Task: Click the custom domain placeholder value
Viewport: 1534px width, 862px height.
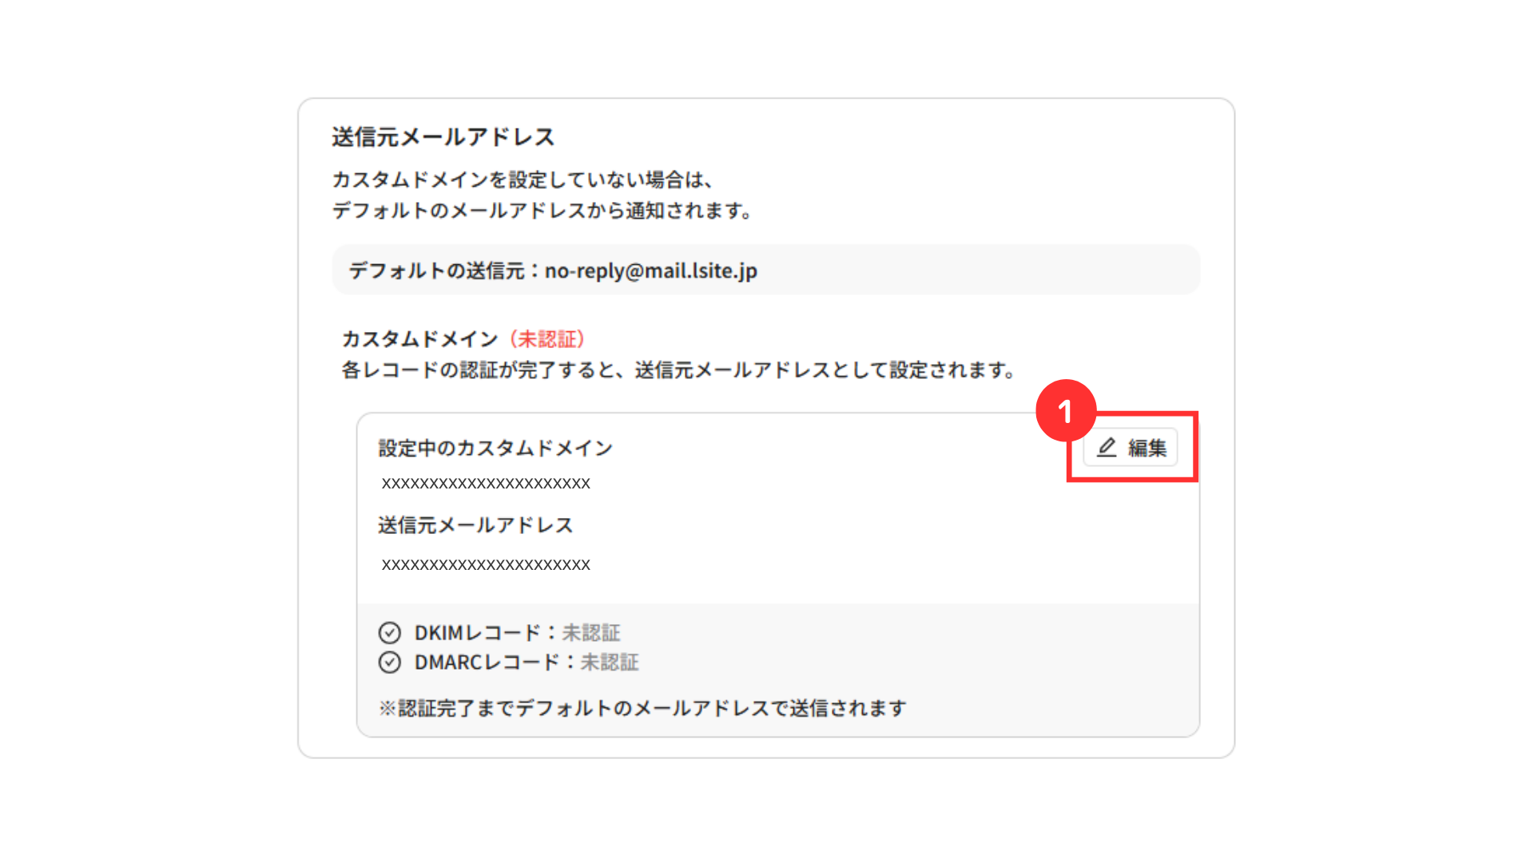Action: point(486,484)
